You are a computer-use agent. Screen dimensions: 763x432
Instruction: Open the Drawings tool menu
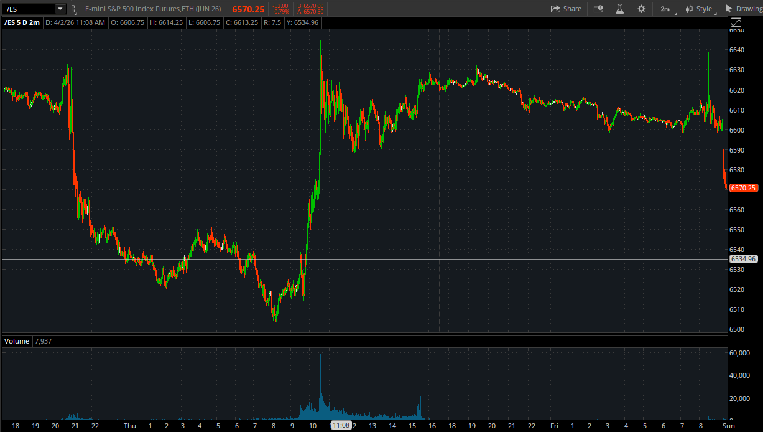(x=744, y=9)
